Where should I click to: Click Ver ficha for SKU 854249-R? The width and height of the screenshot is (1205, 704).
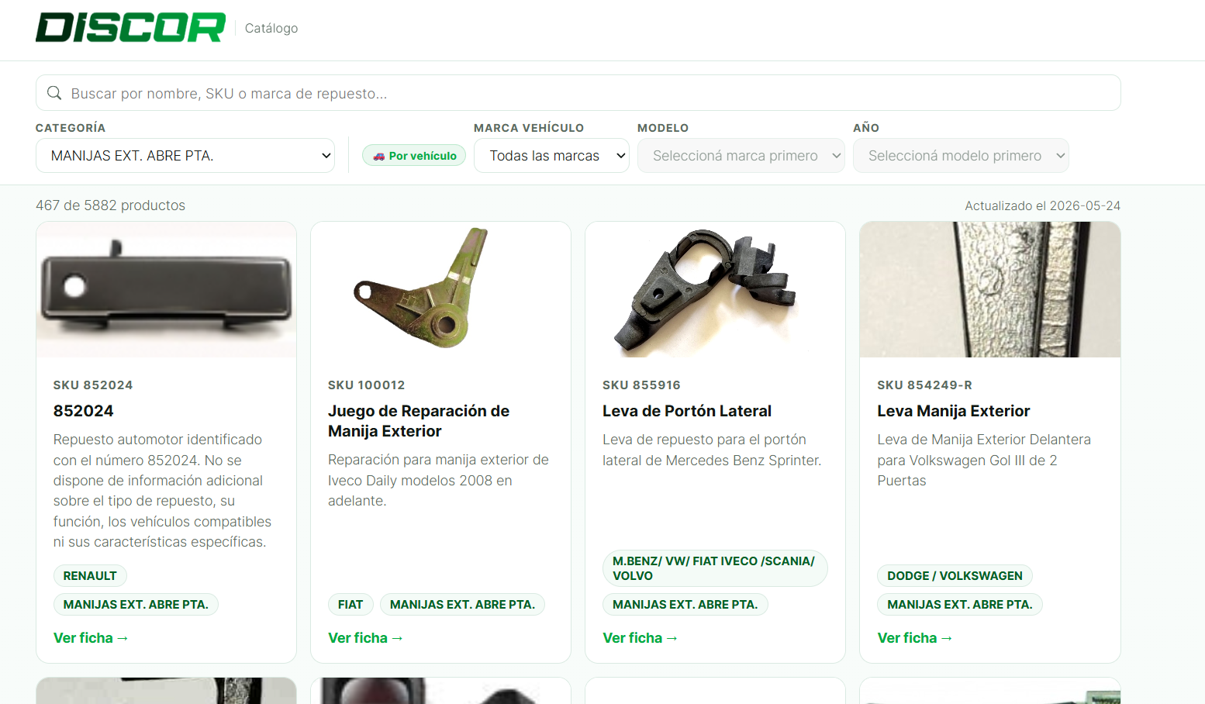pos(915,638)
